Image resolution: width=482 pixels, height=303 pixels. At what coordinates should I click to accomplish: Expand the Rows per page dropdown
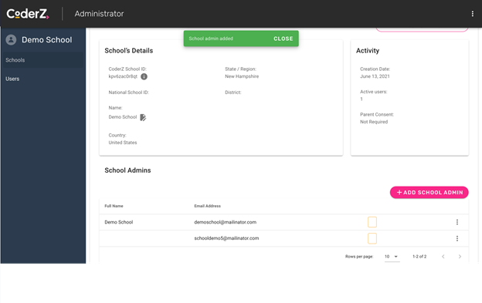[392, 257]
